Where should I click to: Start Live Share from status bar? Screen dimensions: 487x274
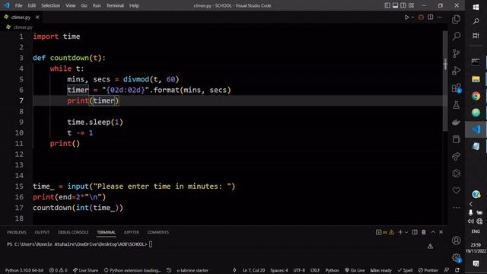85,270
